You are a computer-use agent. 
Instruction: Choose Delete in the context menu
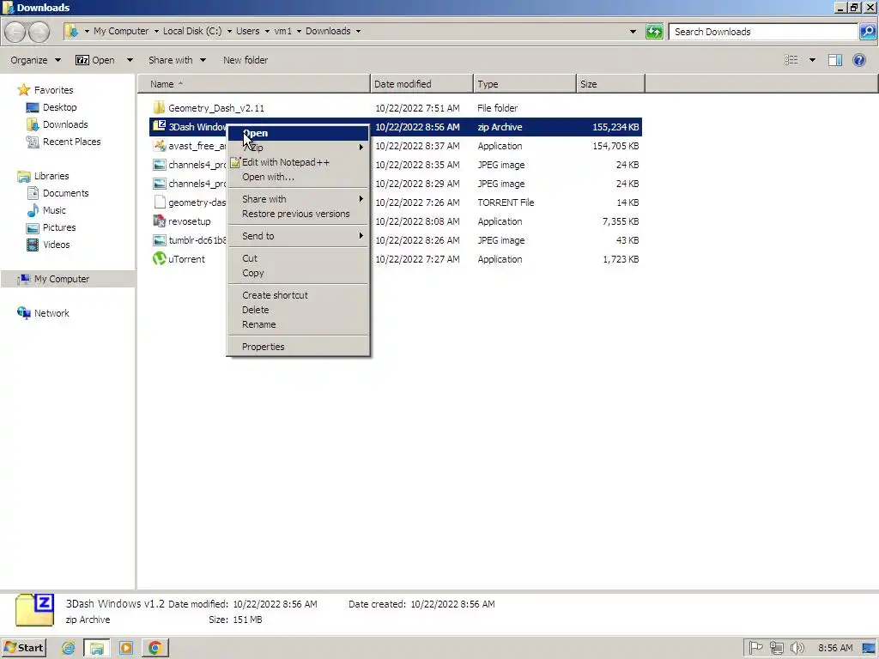tap(298, 309)
